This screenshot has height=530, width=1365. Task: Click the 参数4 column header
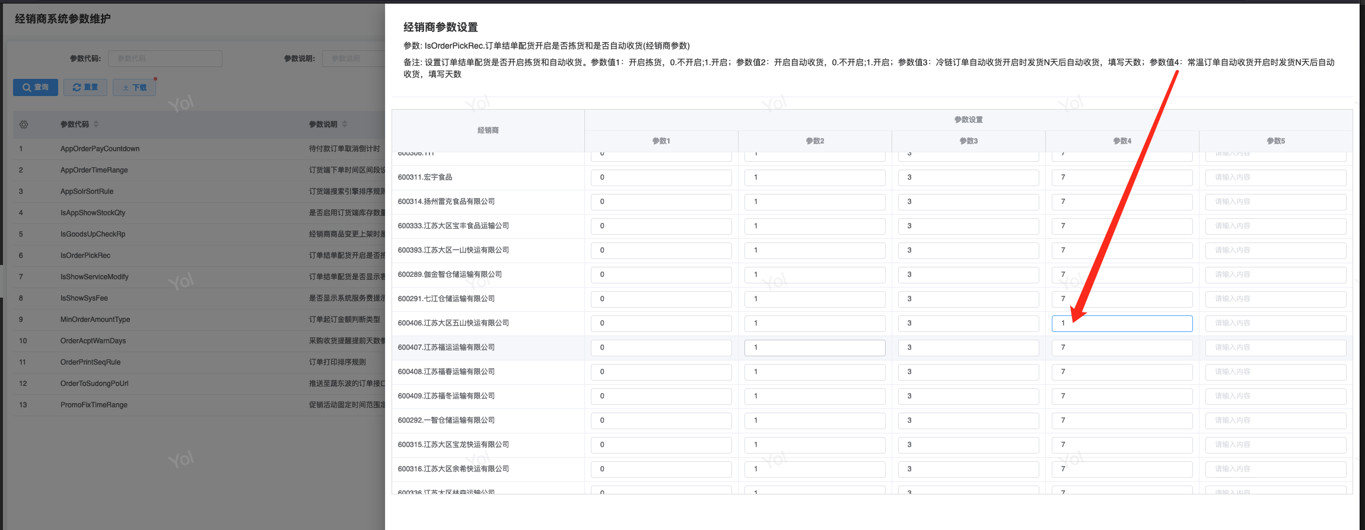pyautogui.click(x=1122, y=141)
